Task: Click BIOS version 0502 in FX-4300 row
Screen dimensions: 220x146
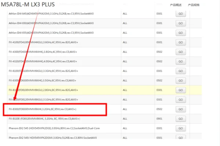Action: (159, 52)
